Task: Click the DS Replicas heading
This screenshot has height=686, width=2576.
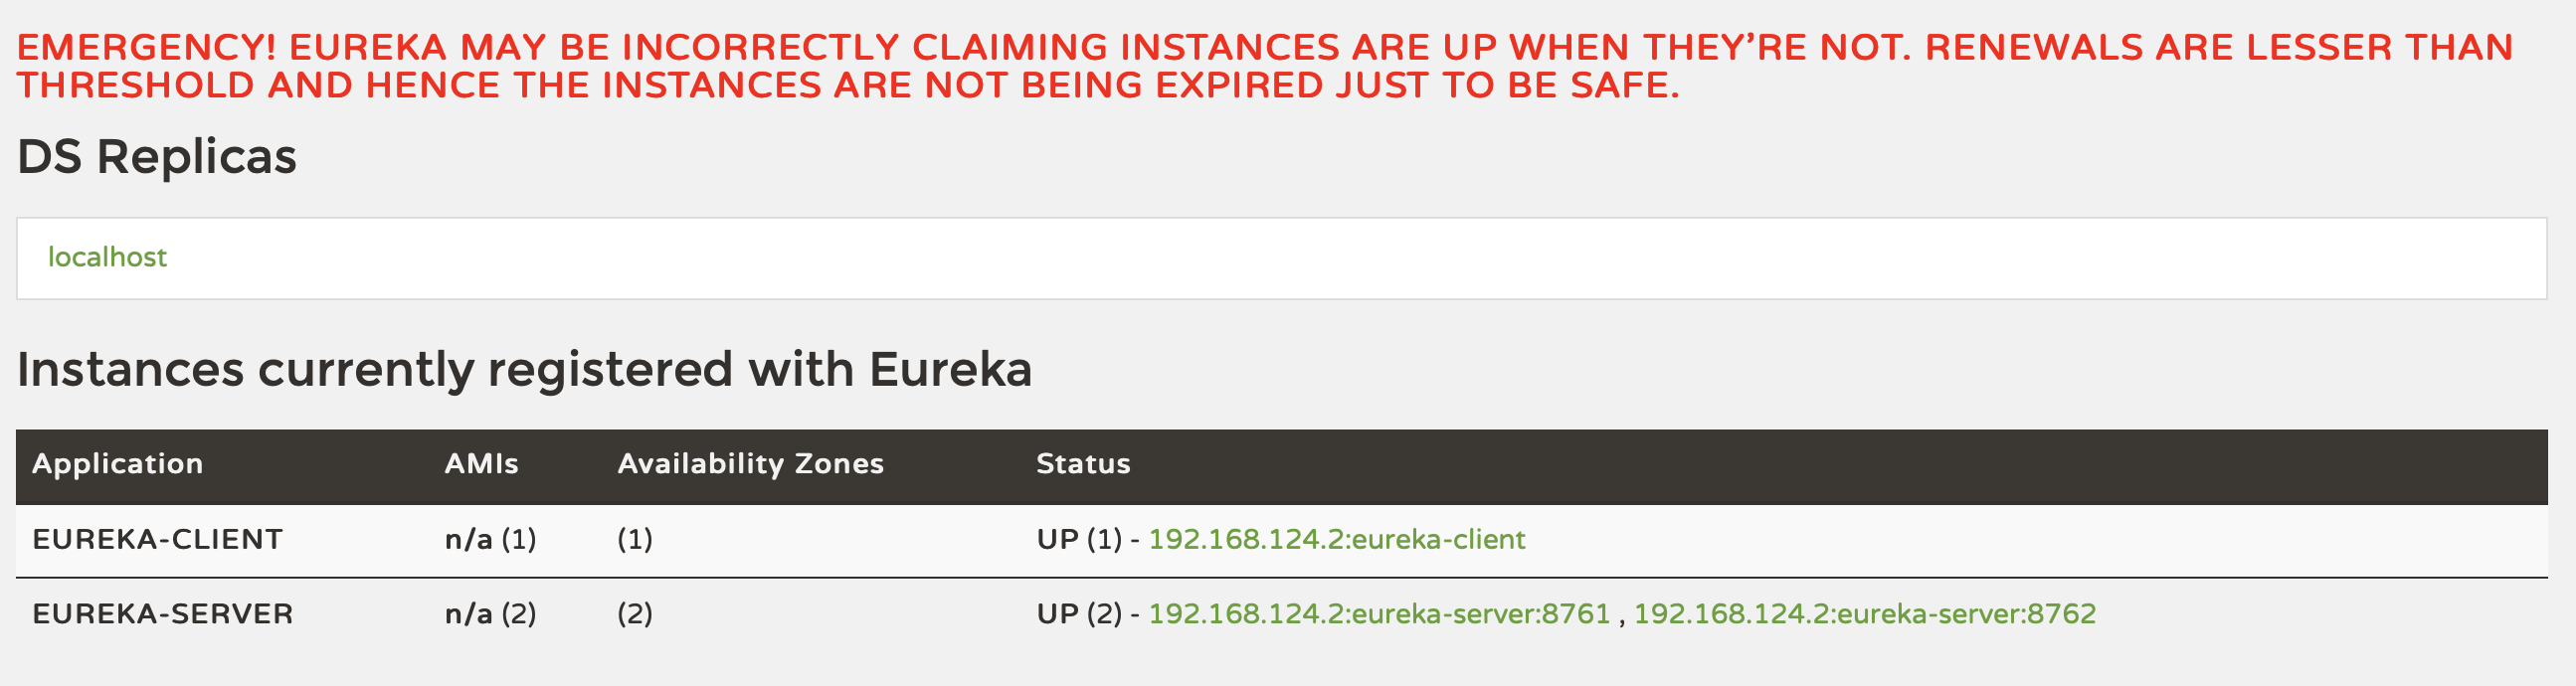Action: click(157, 157)
